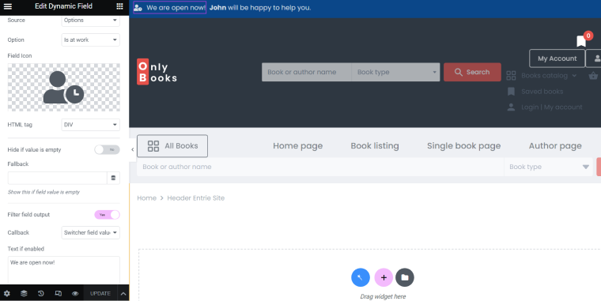Image resolution: width=601 pixels, height=301 pixels.
Task: Open the widgets grid panel
Action: 120,6
